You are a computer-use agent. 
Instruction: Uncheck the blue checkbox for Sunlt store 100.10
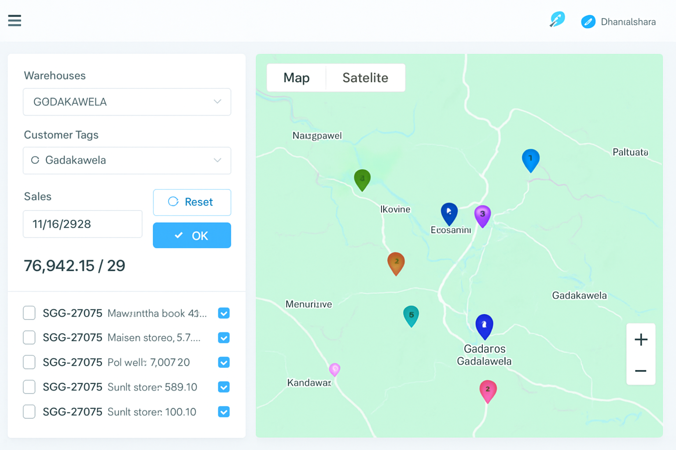(x=224, y=412)
